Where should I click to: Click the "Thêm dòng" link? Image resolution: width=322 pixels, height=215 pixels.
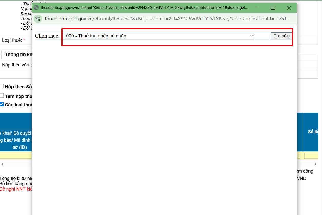click(305, 171)
